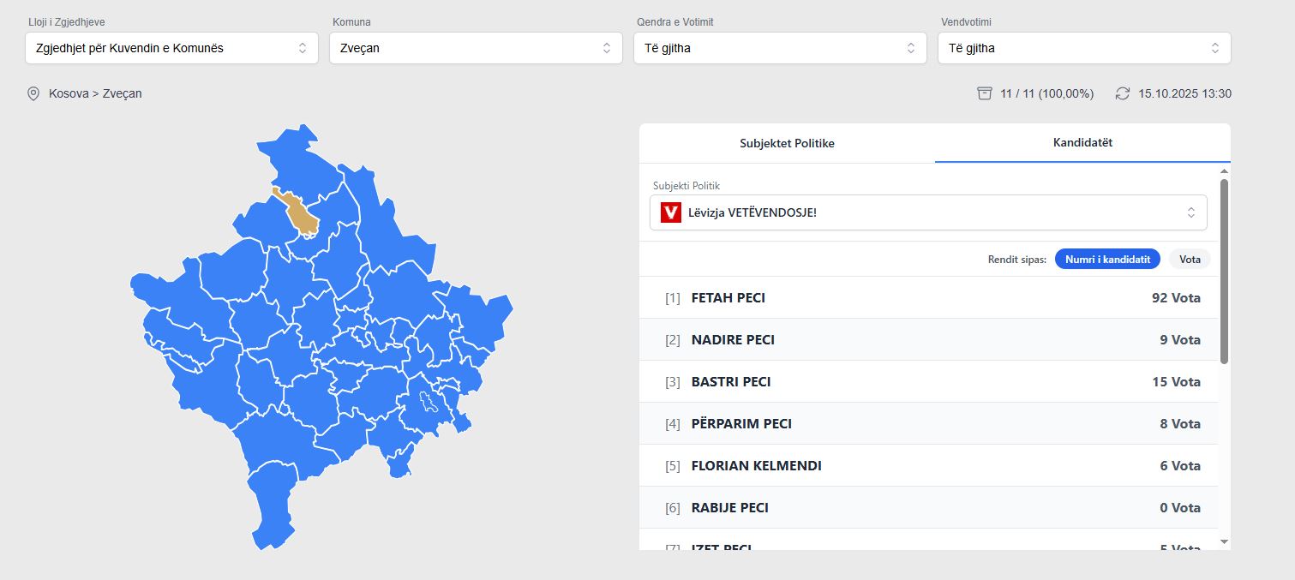
Task: Select candidate FETAH PECI row
Action: tap(928, 298)
